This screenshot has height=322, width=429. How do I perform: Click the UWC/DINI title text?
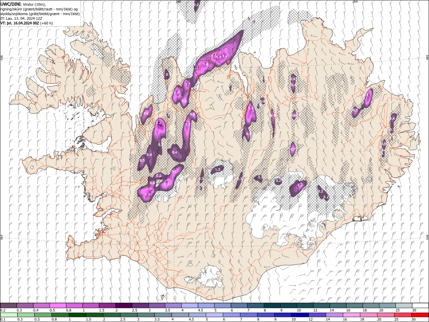coord(10,4)
